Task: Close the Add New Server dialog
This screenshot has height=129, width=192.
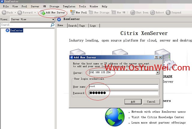Action: pyautogui.click(x=160, y=57)
